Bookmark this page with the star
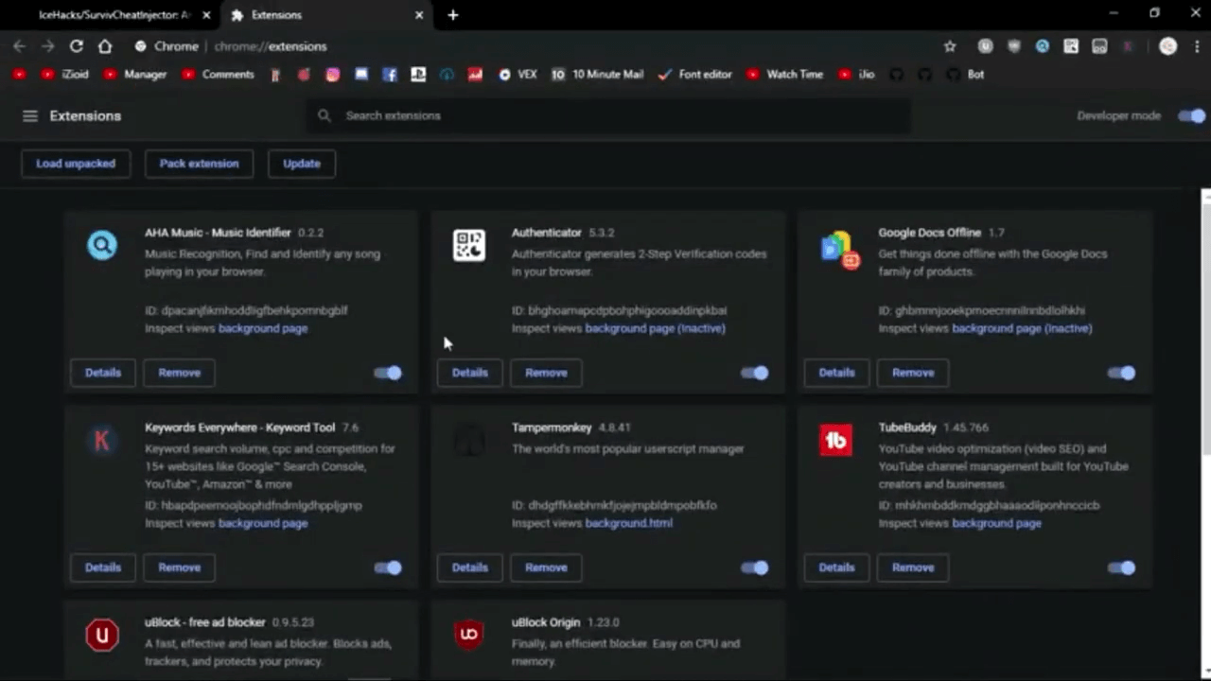The height and width of the screenshot is (681, 1211). point(950,46)
